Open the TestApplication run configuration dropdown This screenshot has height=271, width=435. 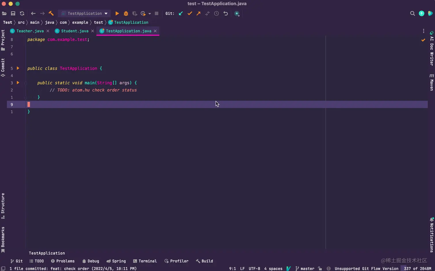click(85, 14)
